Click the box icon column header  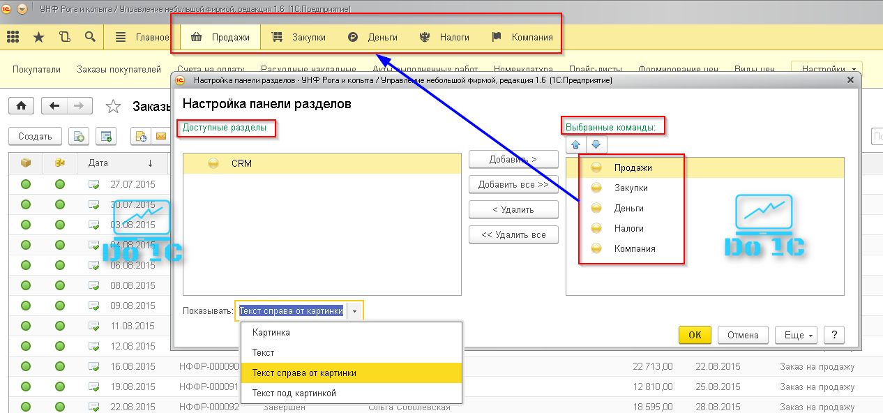pos(26,163)
